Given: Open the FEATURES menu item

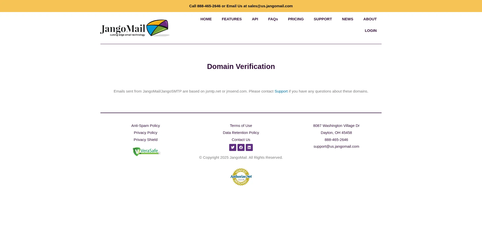Looking at the screenshot, I should (231, 19).
